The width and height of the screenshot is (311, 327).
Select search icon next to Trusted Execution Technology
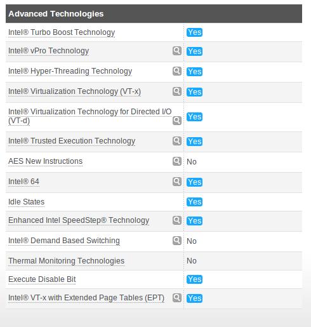click(177, 141)
